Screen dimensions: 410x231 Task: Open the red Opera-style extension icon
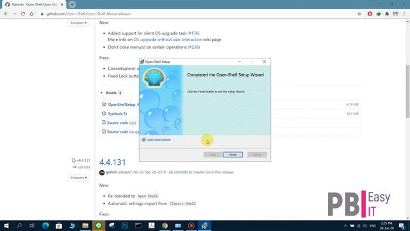click(370, 14)
